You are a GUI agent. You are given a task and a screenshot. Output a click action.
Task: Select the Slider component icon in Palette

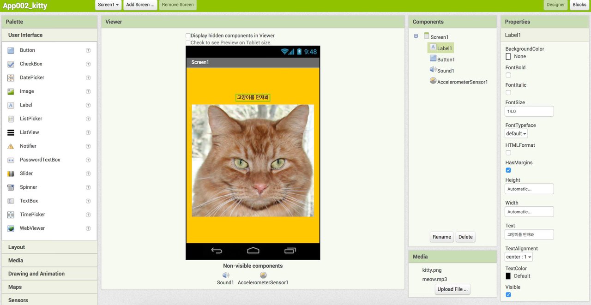11,173
